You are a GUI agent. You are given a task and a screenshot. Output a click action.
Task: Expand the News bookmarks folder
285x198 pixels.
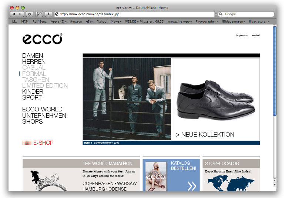[x=116, y=21]
